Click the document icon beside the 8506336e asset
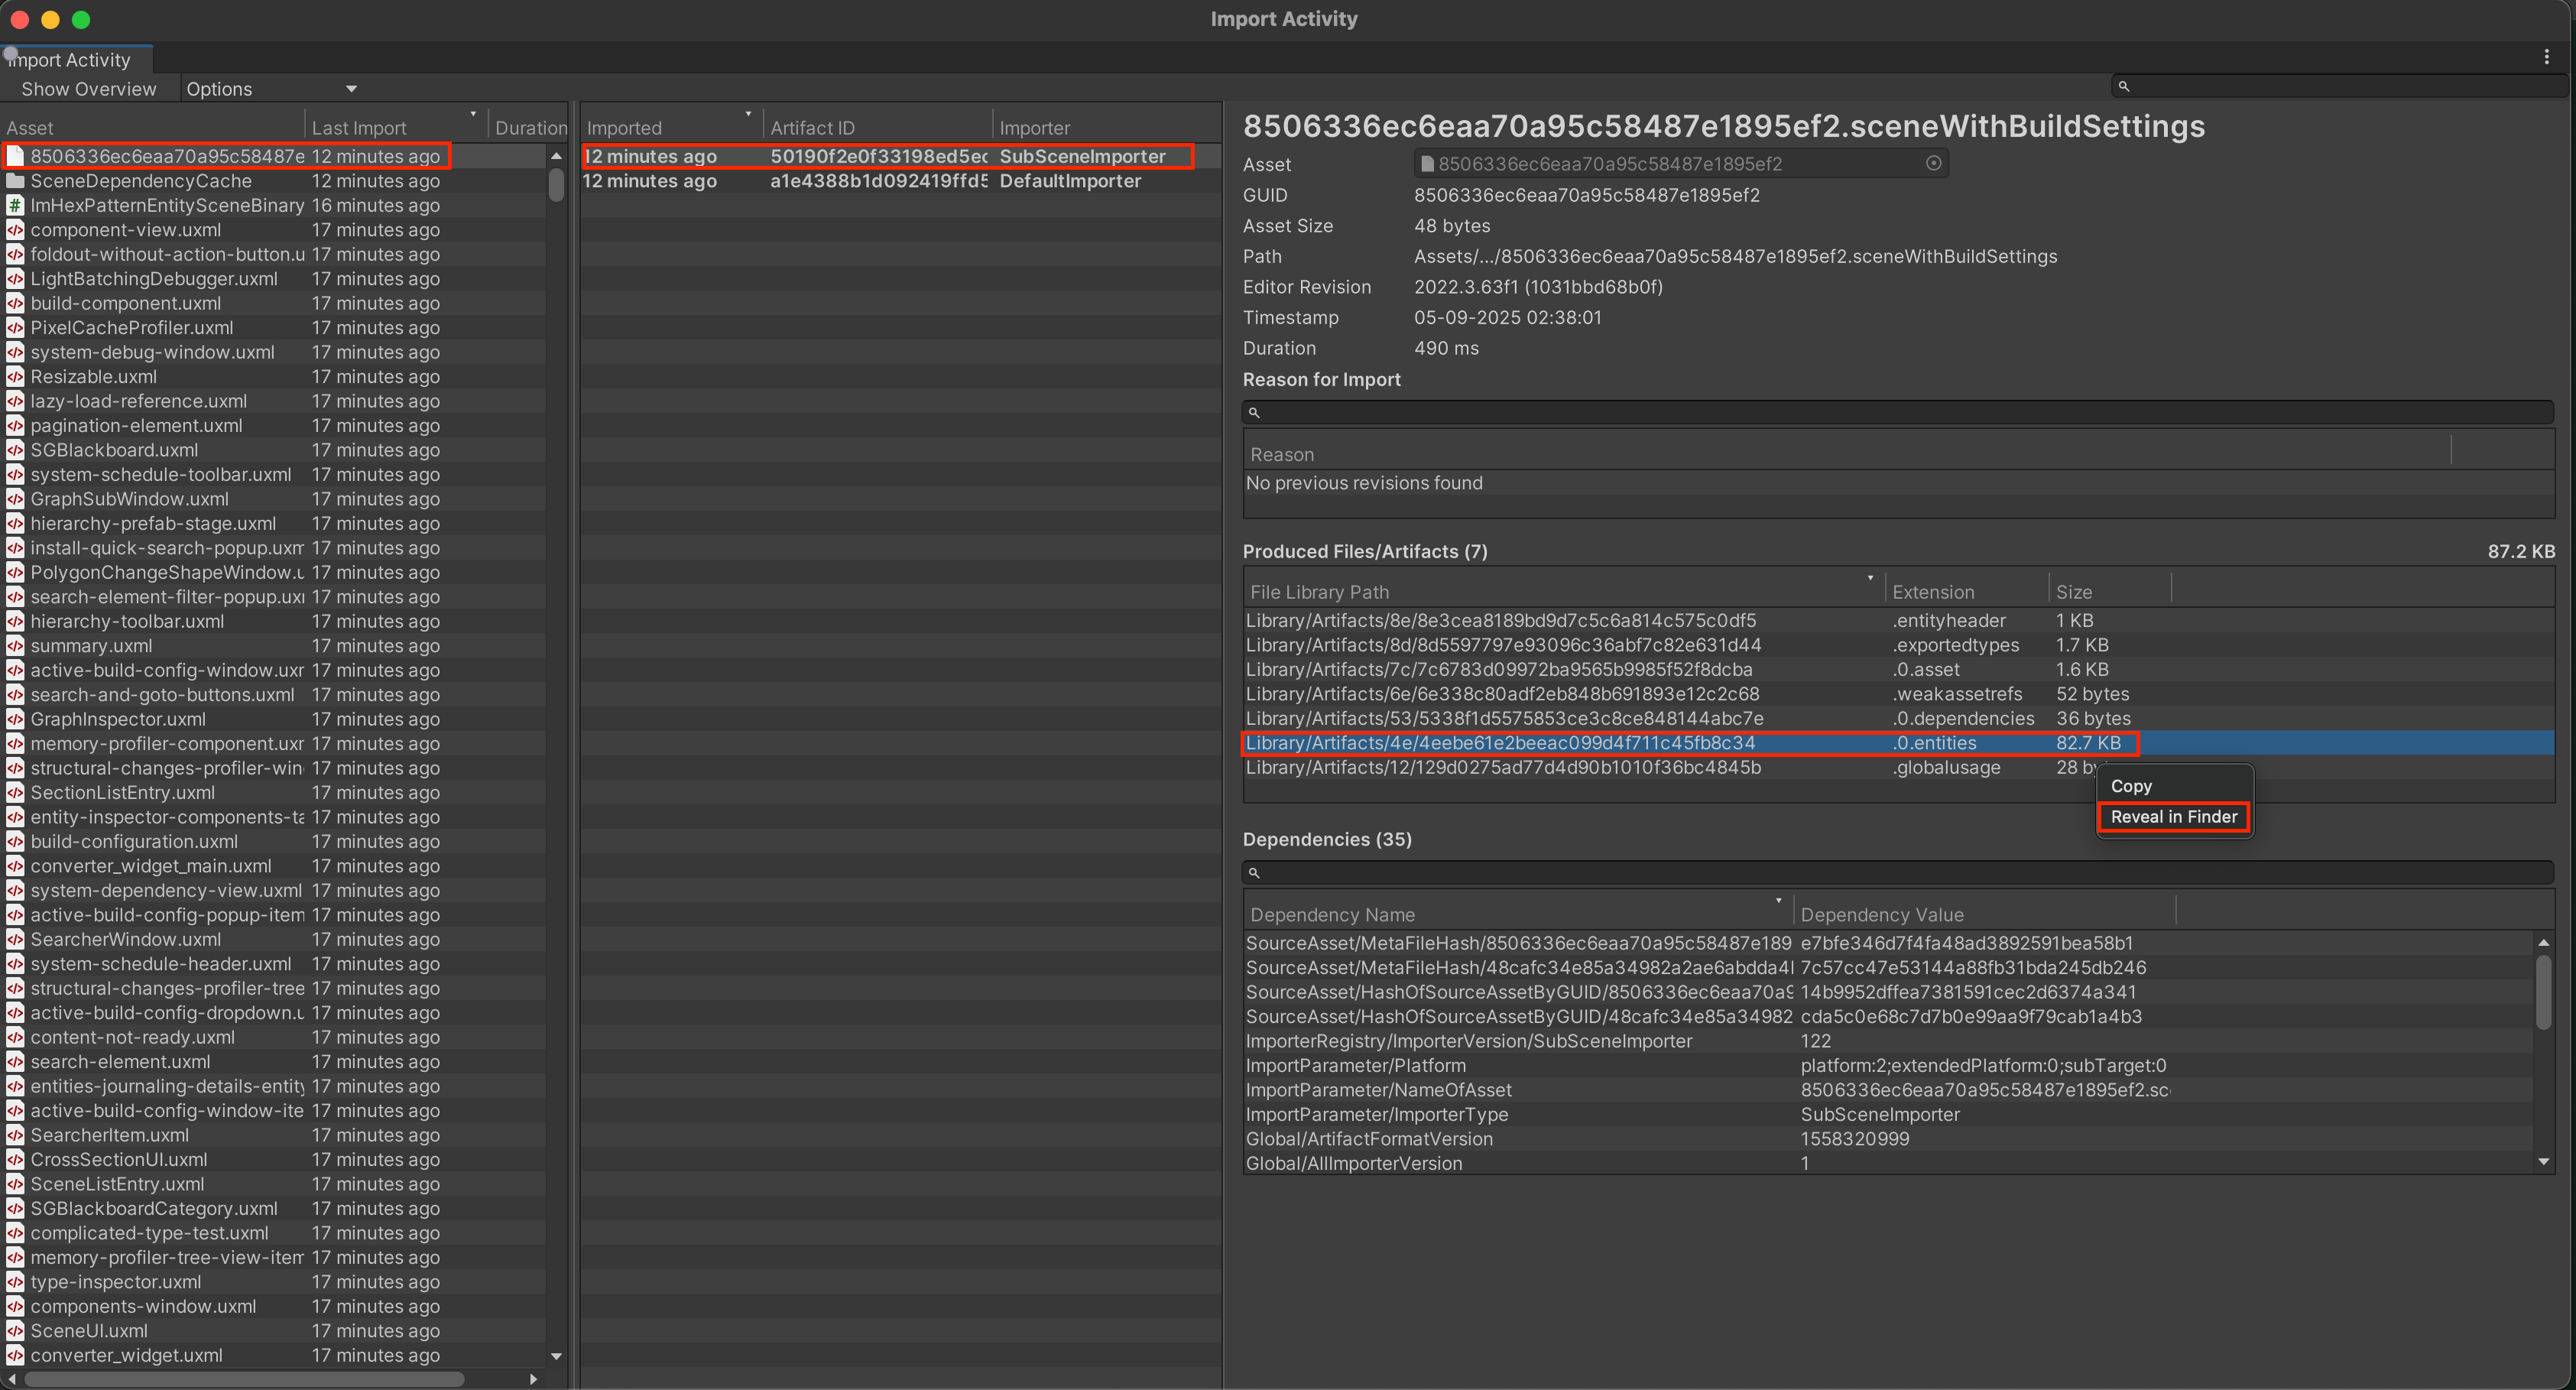2576x1390 pixels. click(15, 156)
